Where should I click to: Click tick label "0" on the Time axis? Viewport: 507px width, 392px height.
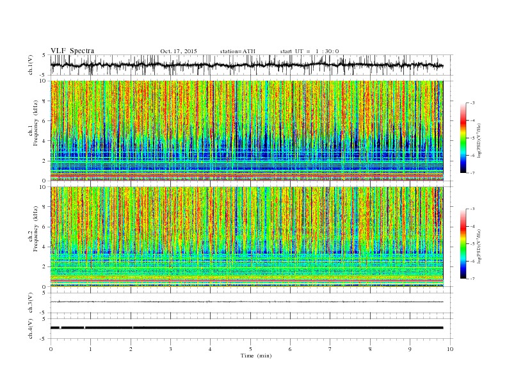click(51, 349)
